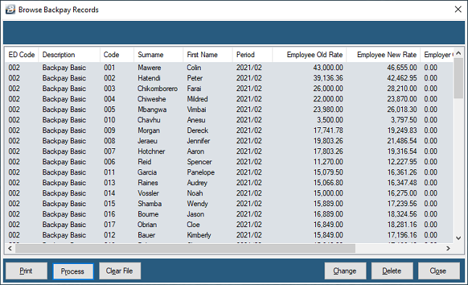
Task: Click the horizontal scrollbar thumb
Action: click(x=185, y=248)
